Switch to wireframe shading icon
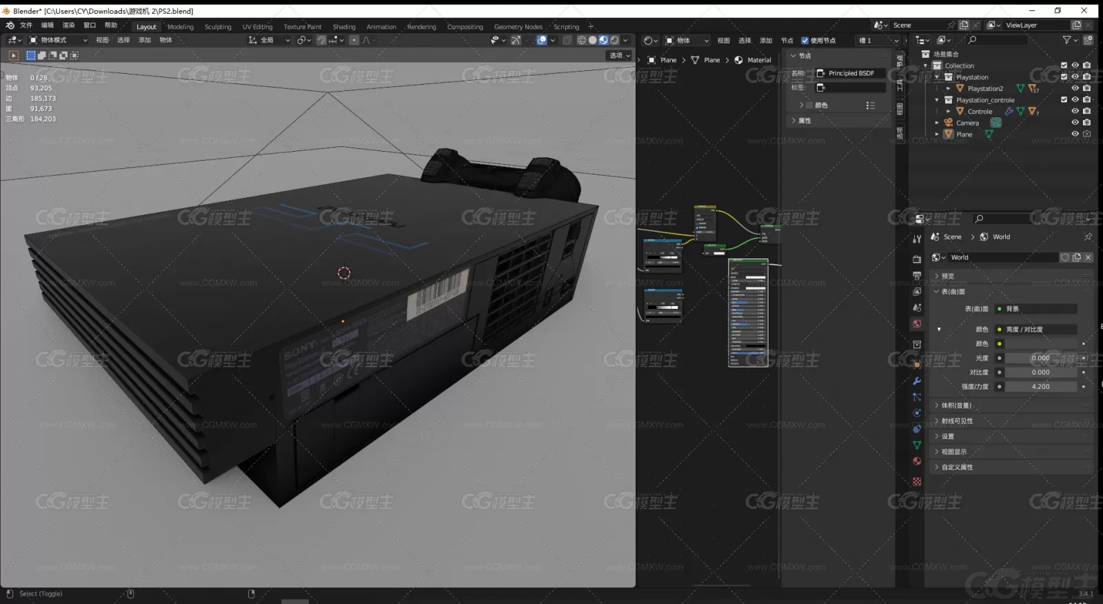The image size is (1103, 604). point(582,40)
